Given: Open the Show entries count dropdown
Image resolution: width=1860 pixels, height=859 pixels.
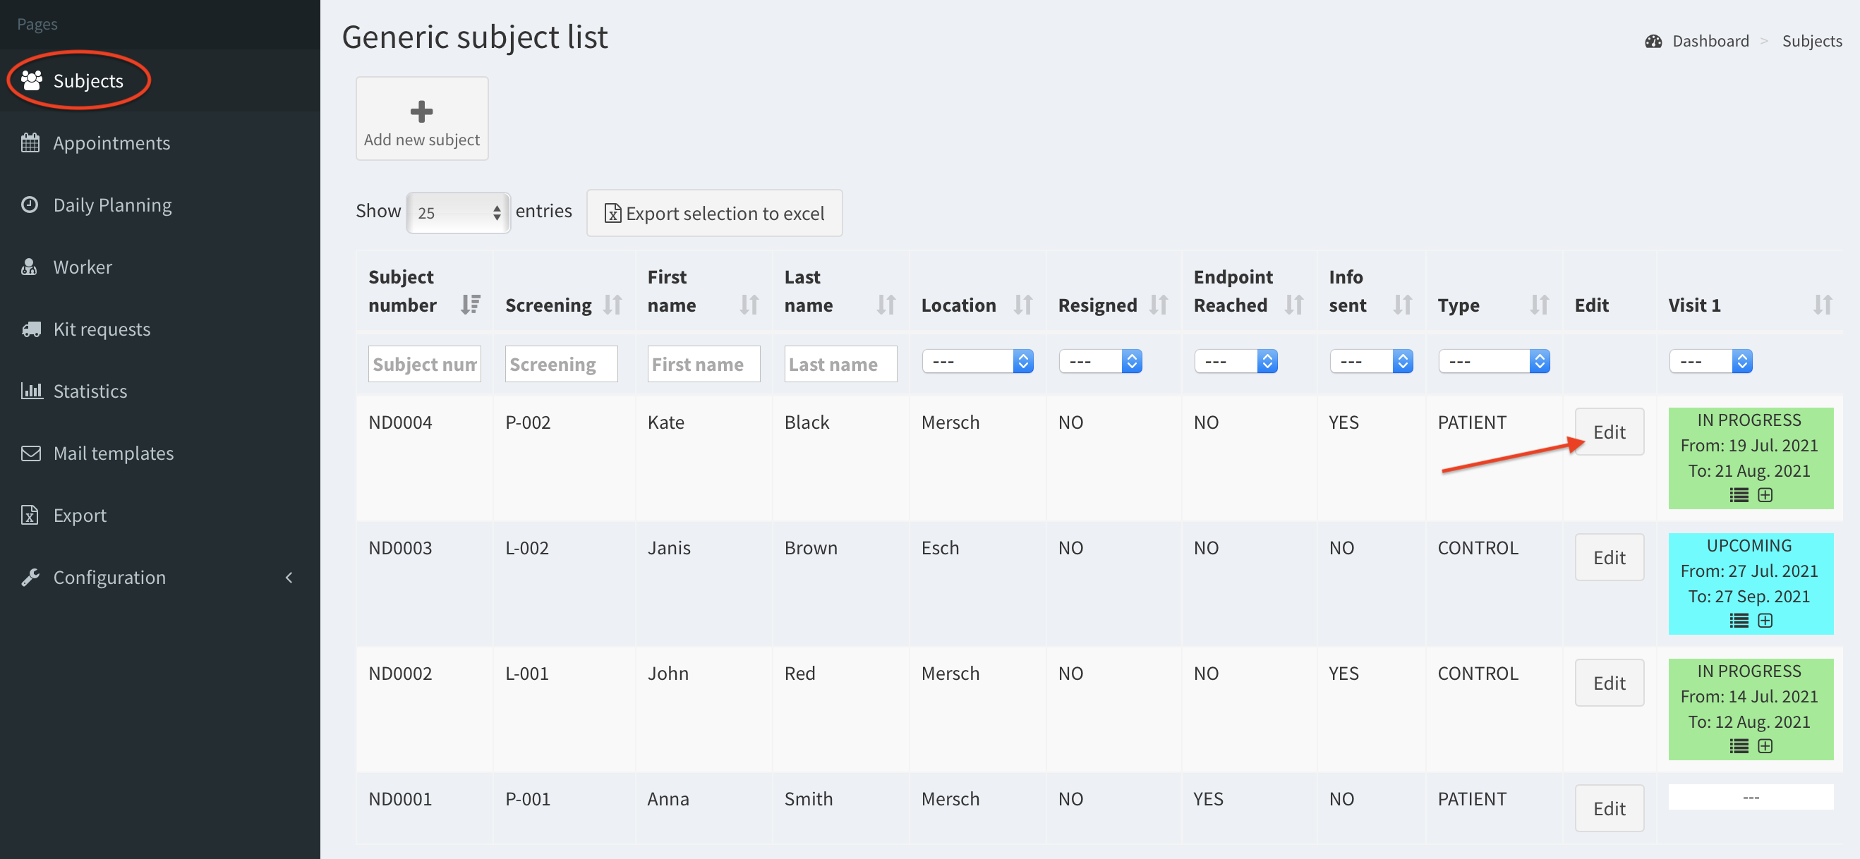Looking at the screenshot, I should (x=459, y=213).
